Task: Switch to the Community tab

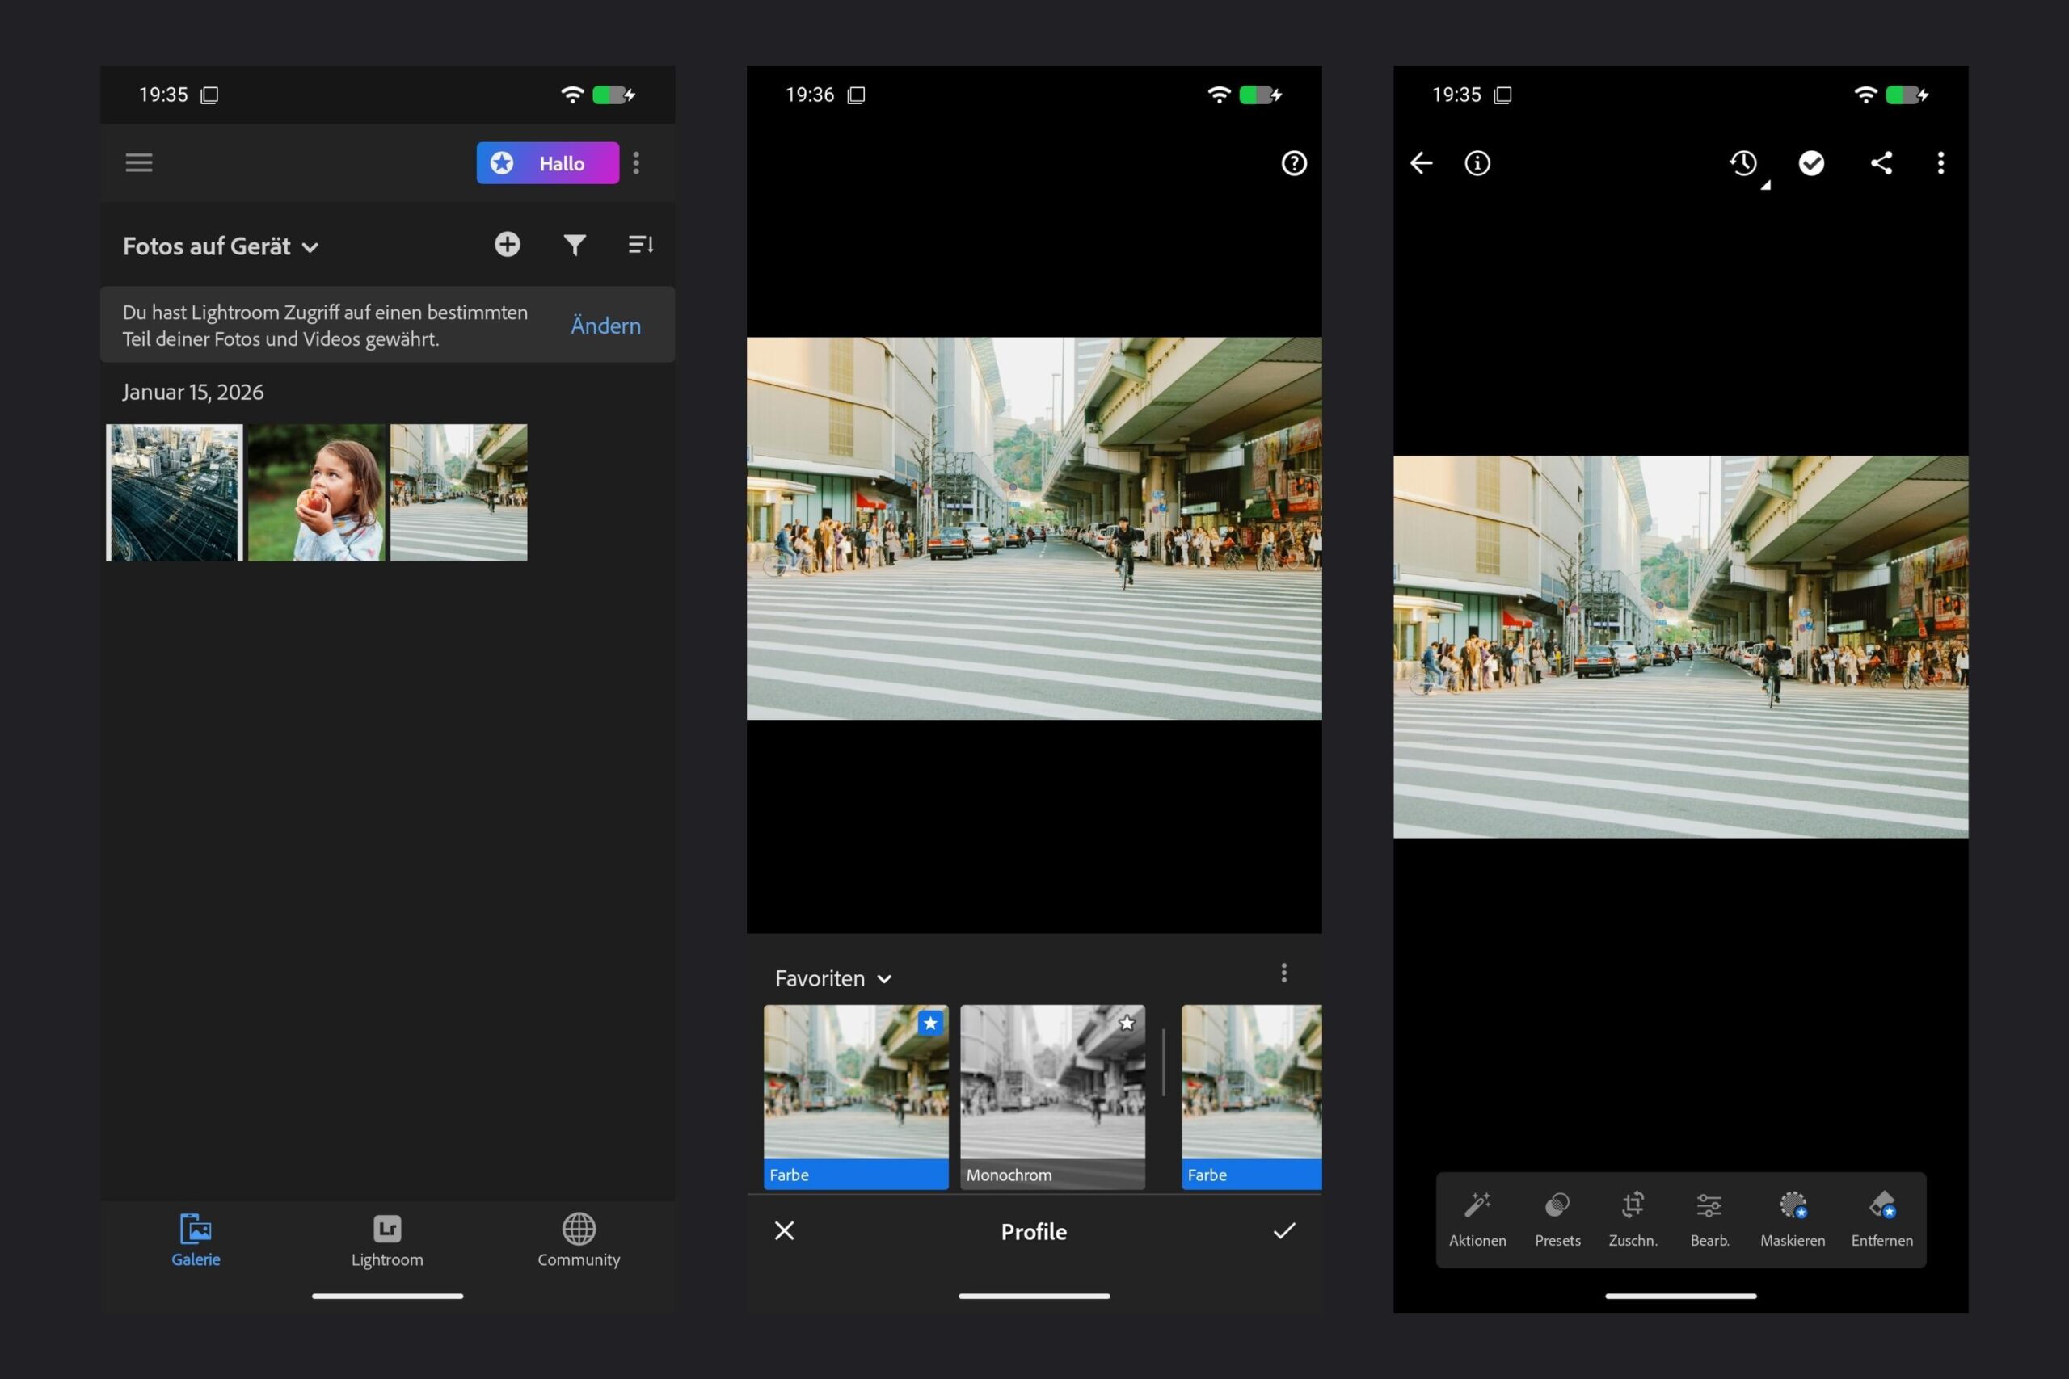Action: pos(579,1240)
